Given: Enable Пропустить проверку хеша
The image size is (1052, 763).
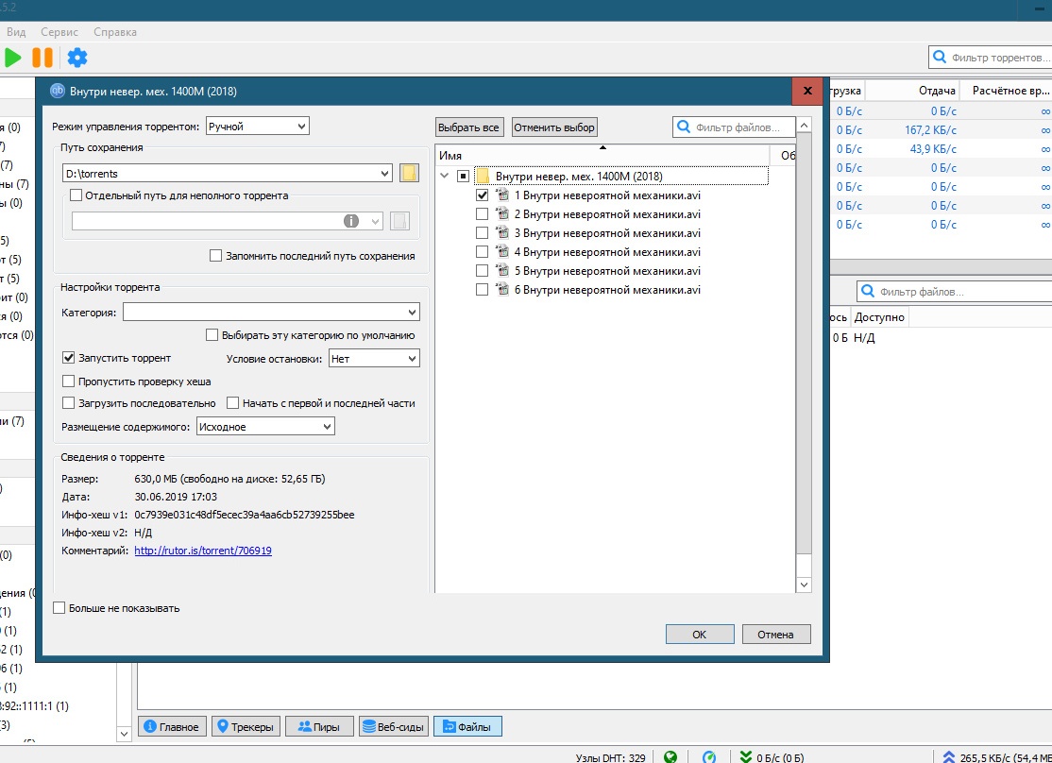Looking at the screenshot, I should click(x=68, y=381).
